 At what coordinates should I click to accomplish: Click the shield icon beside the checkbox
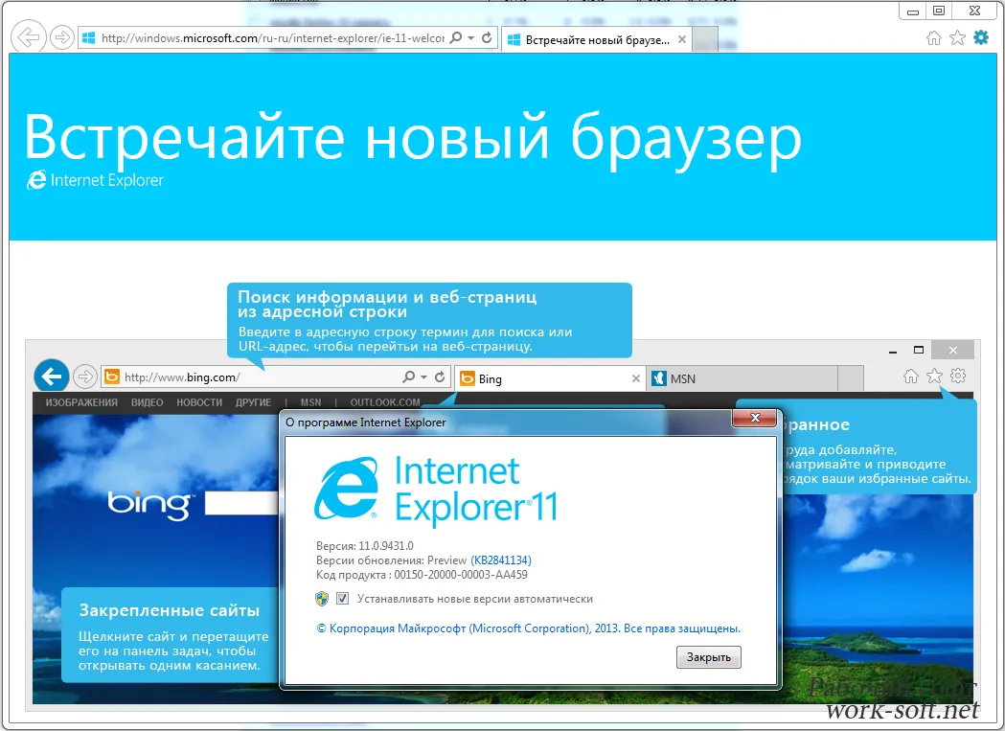coord(322,599)
